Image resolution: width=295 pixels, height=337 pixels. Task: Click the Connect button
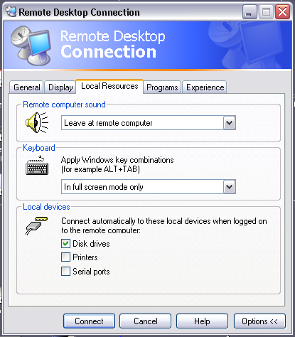(x=89, y=321)
